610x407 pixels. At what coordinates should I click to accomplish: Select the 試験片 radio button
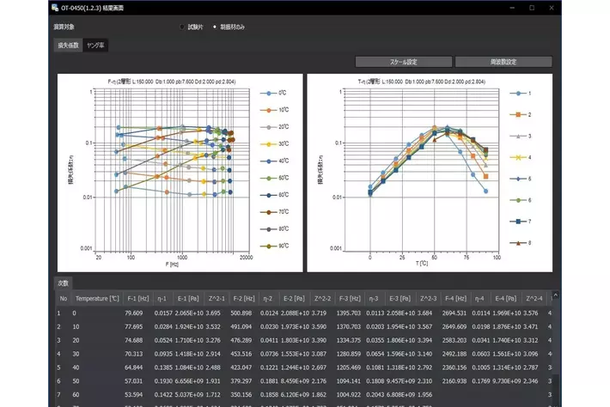[x=182, y=27]
